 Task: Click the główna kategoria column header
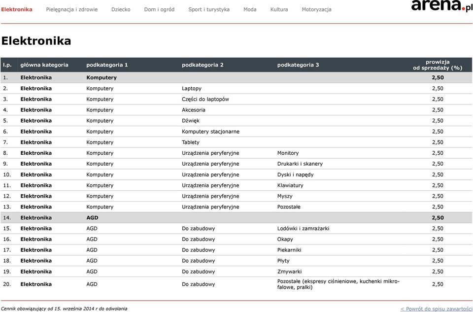tap(44, 65)
